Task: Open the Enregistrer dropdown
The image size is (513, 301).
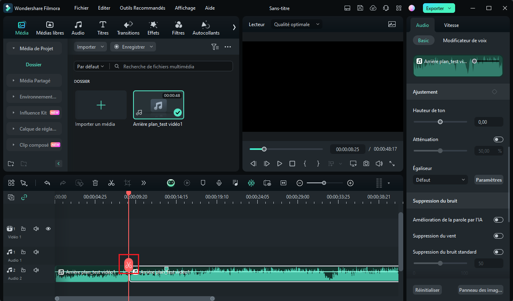Action: click(x=133, y=47)
